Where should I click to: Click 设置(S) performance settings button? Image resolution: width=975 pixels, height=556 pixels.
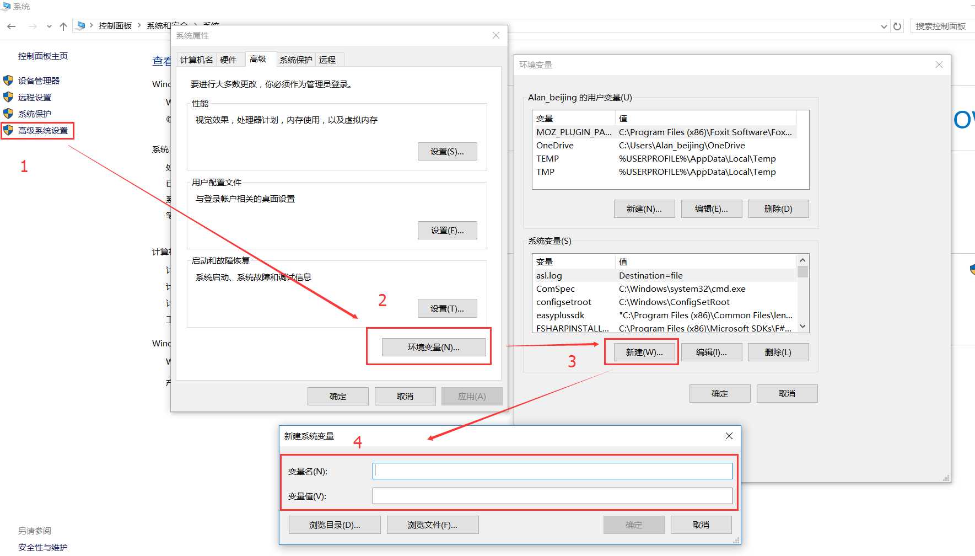447,151
